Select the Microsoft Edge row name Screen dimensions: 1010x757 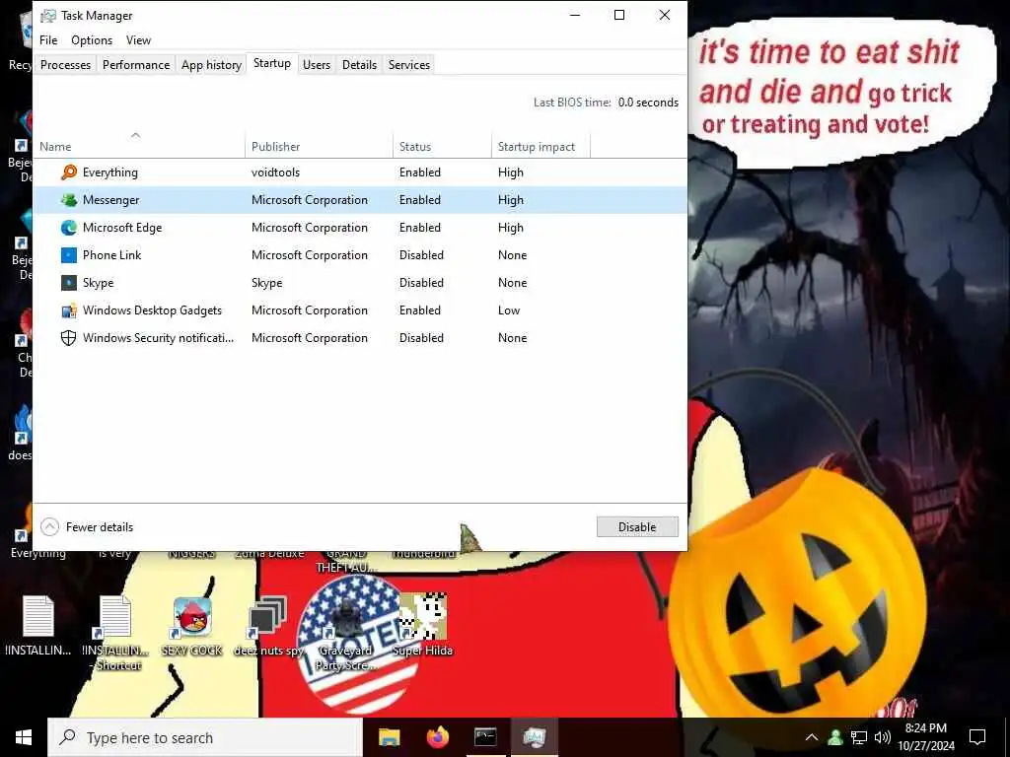click(122, 228)
